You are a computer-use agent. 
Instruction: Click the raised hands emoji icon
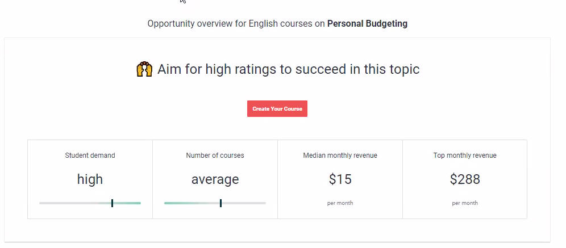(144, 69)
